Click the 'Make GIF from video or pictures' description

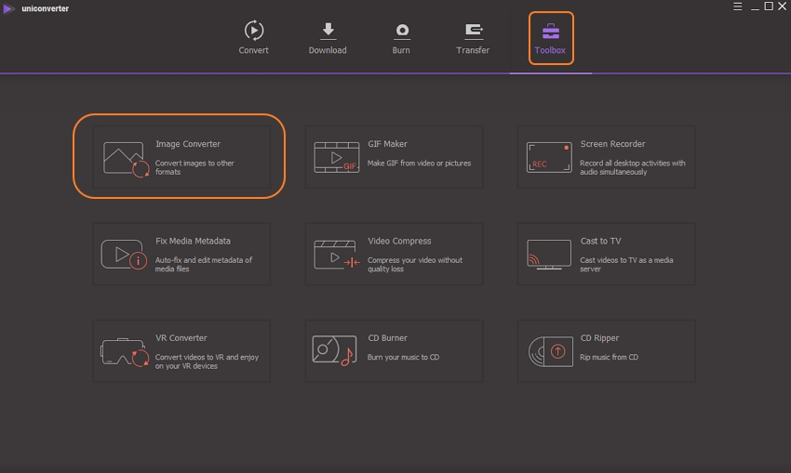point(419,164)
